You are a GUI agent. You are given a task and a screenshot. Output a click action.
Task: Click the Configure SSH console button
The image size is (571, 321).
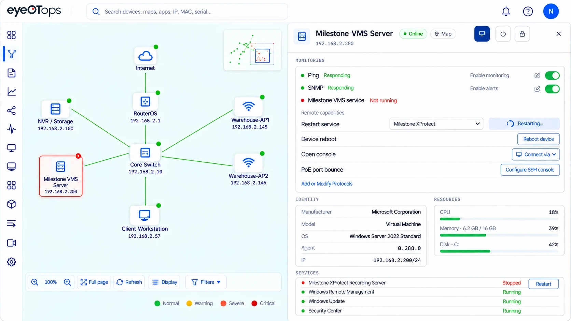click(530, 170)
